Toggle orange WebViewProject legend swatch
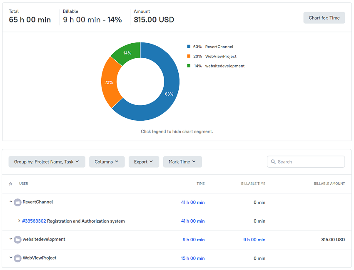This screenshot has width=354, height=270. (189, 56)
